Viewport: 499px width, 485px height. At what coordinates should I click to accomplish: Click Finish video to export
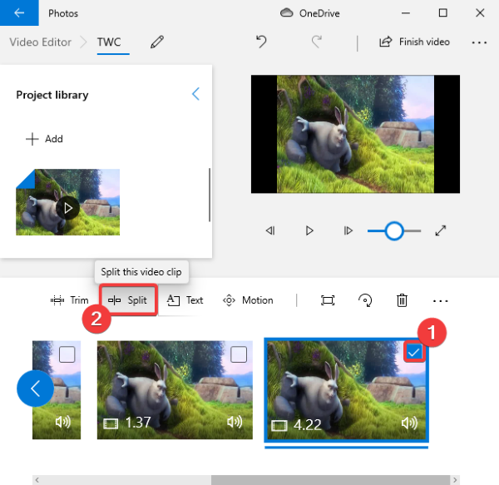(x=414, y=42)
